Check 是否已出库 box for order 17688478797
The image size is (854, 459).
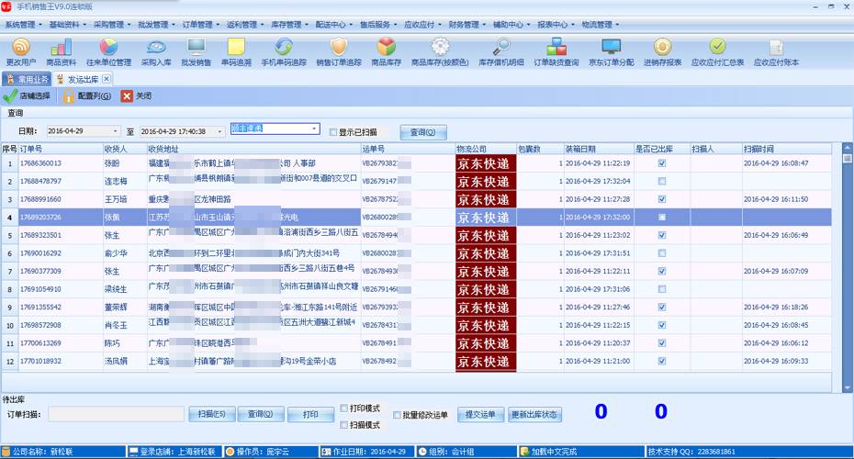662,182
